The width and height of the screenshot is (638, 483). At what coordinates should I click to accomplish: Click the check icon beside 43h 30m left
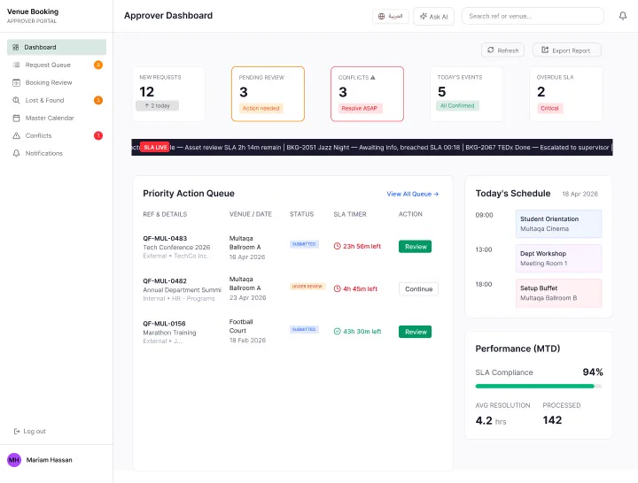[337, 332]
